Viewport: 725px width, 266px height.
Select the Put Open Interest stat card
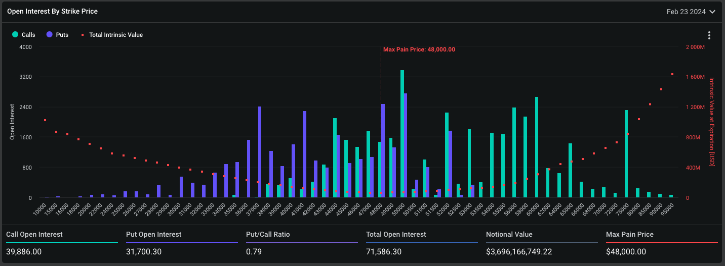click(x=181, y=243)
